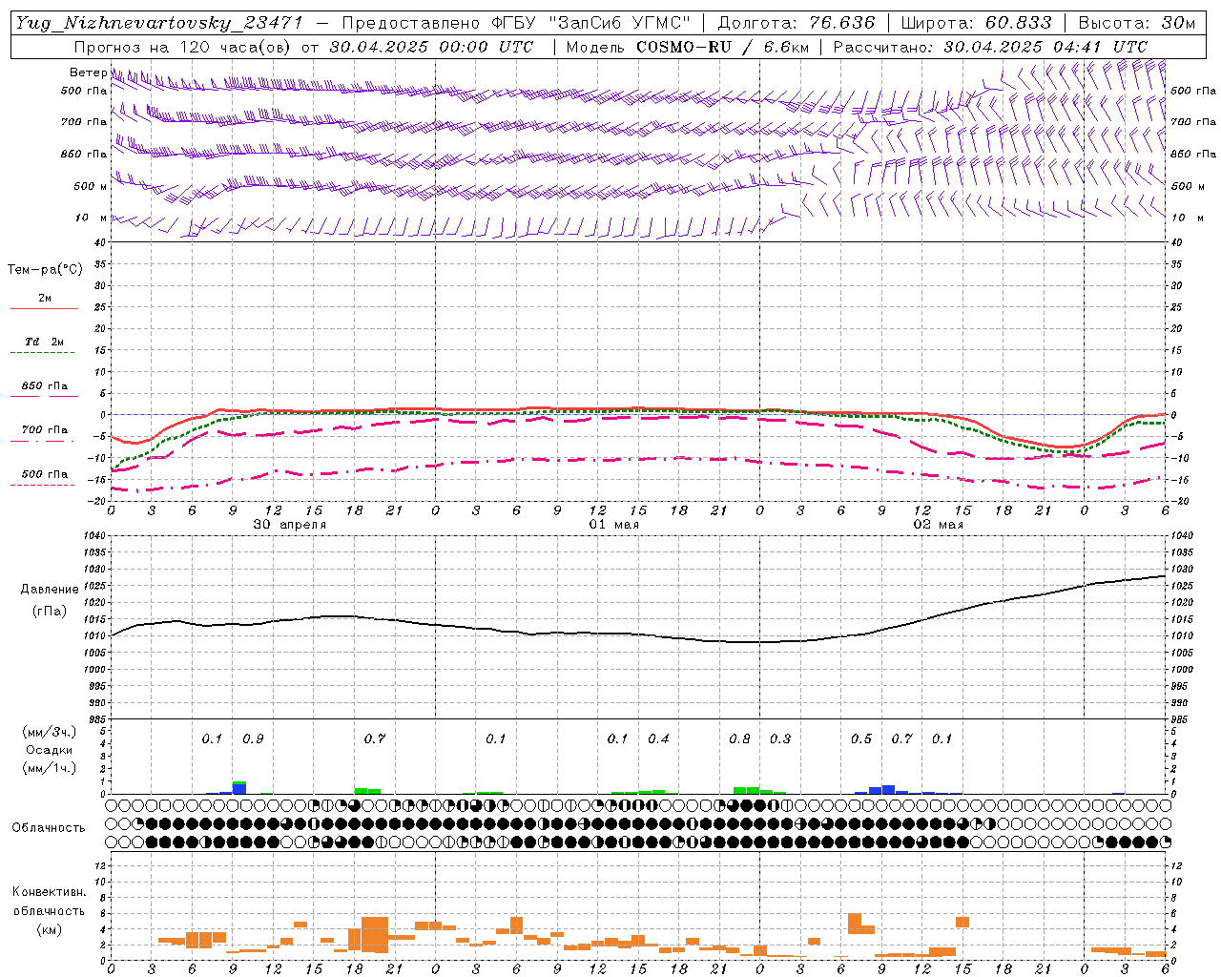
Task: Click the tallest blue precipitation bar on 30 апреля
Action: 239,789
